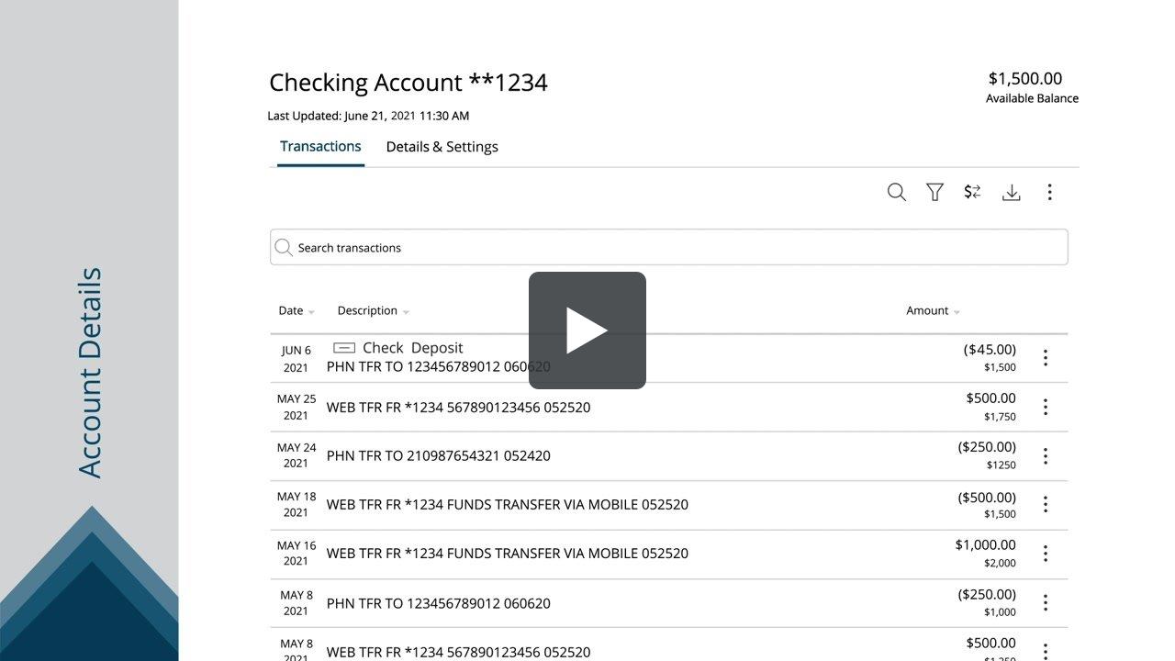The width and height of the screenshot is (1175, 661).
Task: Open the three-dot menu on the JUN 6 row
Action: tap(1045, 358)
